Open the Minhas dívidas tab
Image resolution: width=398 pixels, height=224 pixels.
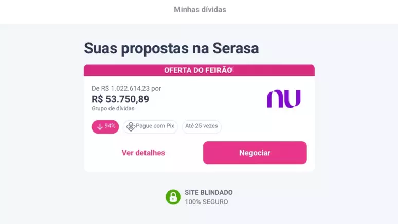(x=200, y=10)
